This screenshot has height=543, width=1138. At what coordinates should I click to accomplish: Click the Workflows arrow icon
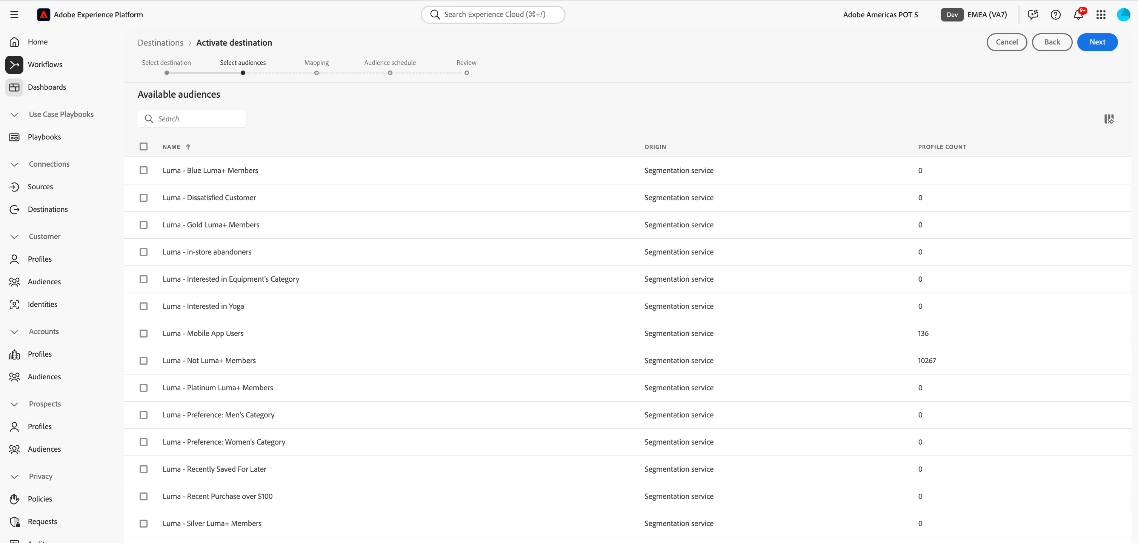[14, 64]
